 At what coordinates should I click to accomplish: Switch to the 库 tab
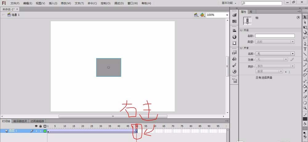point(251,12)
